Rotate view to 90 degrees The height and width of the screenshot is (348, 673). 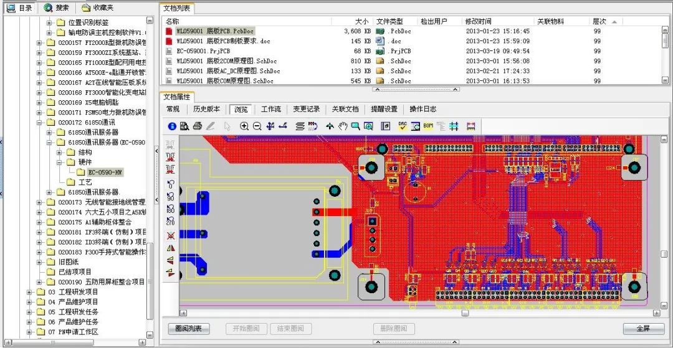click(171, 195)
